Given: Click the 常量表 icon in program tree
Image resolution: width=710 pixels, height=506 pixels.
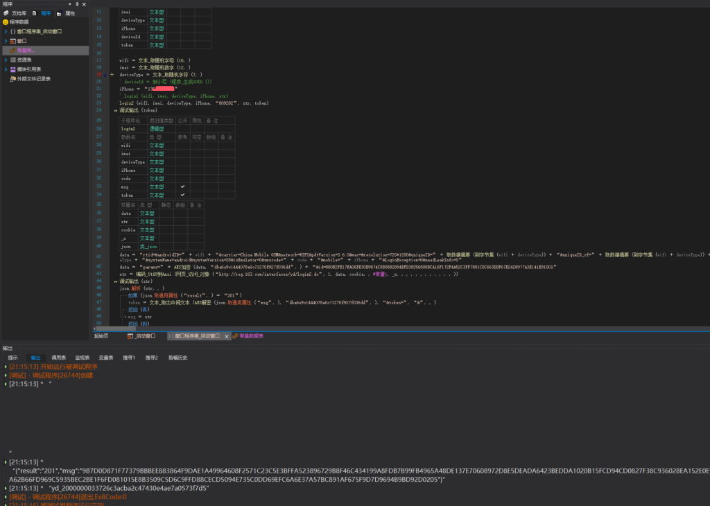Looking at the screenshot, I should click(13, 51).
